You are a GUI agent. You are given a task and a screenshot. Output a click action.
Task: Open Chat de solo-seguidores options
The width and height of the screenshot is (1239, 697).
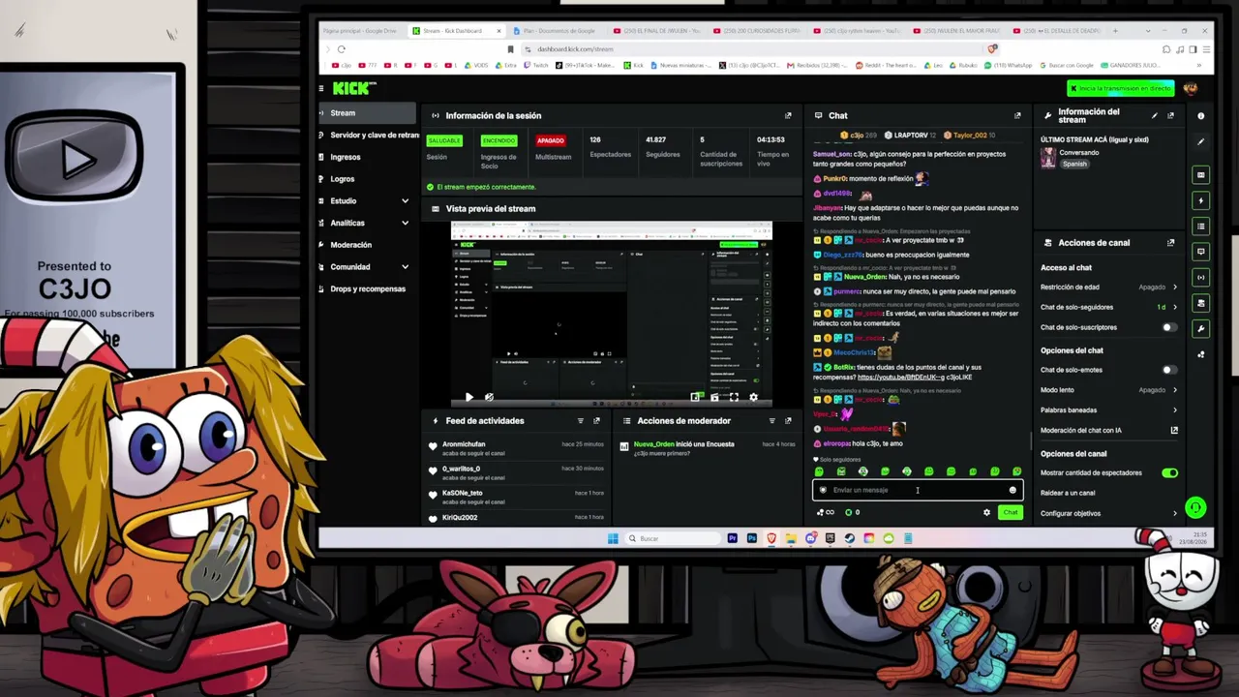tap(1109, 308)
